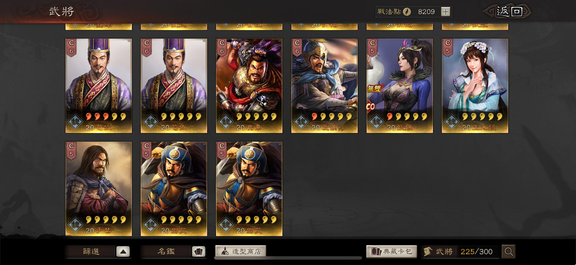This screenshot has width=576, height=265.
Task: Select the 王元姬 general card
Action: [475, 86]
